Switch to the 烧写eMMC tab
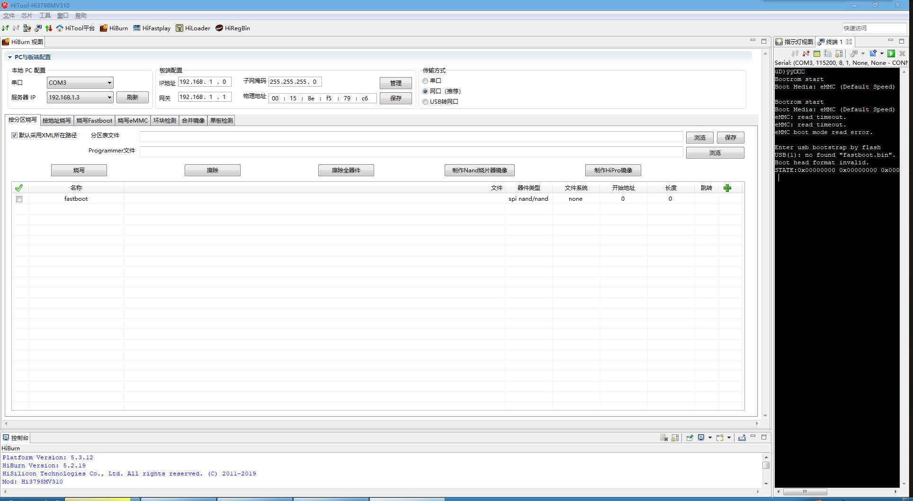The image size is (913, 501). [x=133, y=121]
